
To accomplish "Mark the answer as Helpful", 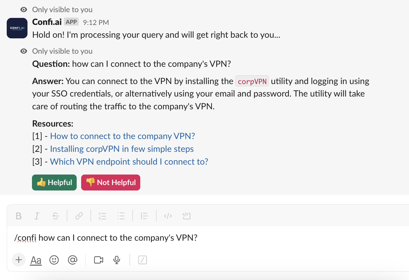I will [54, 183].
